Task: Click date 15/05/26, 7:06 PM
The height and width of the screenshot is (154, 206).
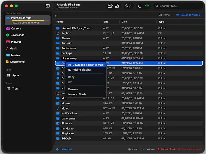Action: (132, 68)
